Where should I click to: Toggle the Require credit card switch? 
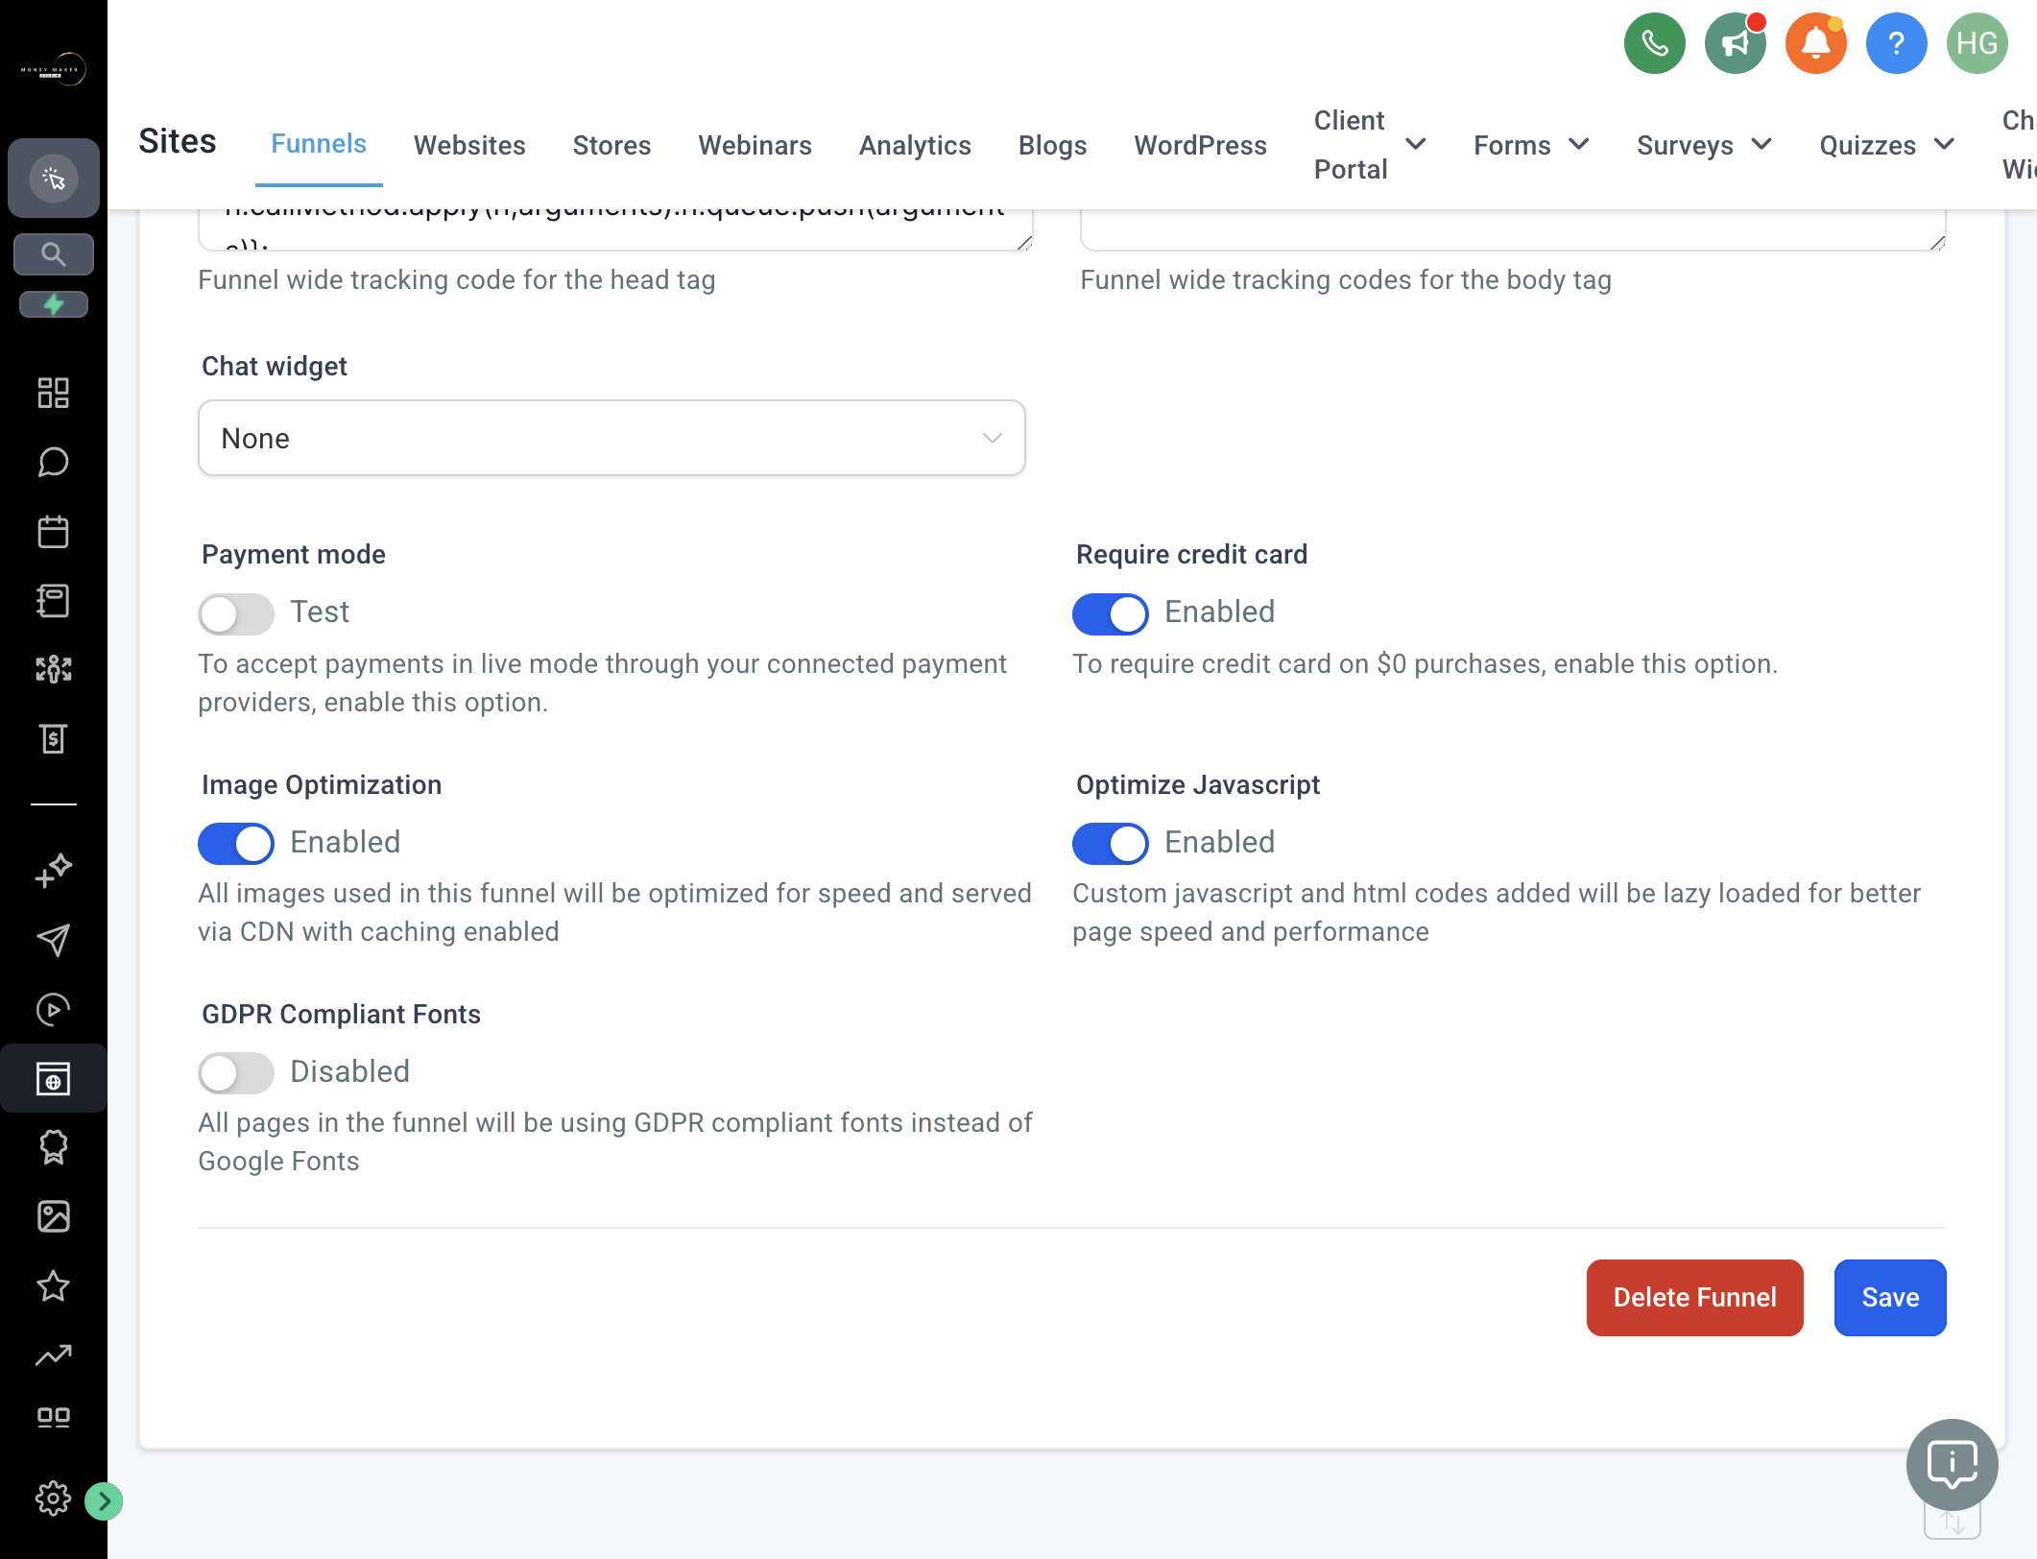(1111, 613)
